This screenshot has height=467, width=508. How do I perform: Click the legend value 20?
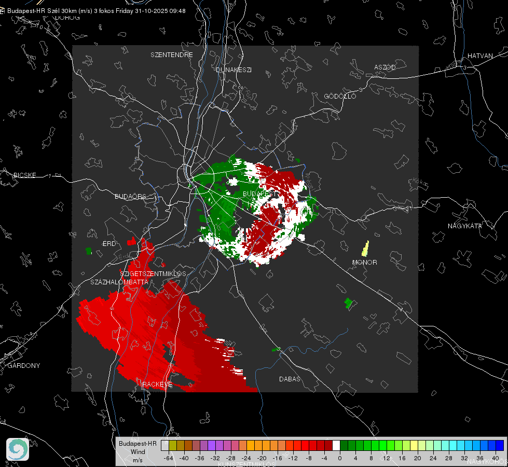tap(418, 458)
